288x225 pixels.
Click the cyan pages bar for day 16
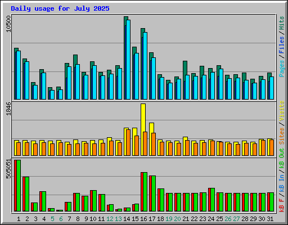tap(145, 66)
